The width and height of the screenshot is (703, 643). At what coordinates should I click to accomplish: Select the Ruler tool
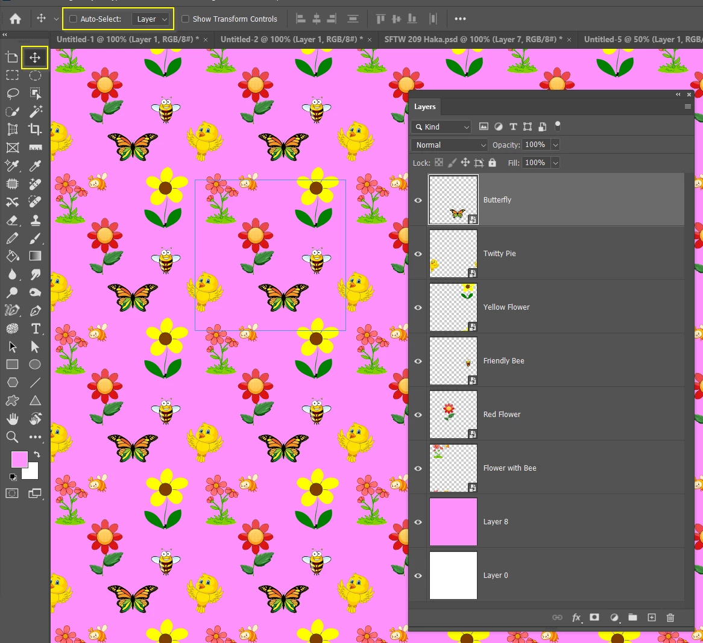(x=35, y=148)
